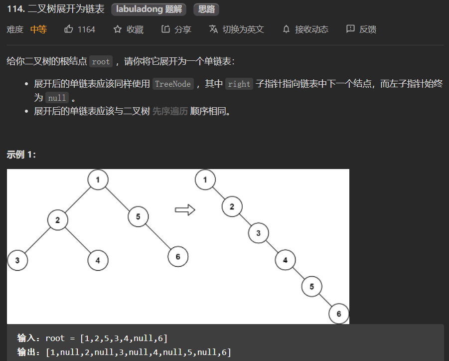The width and height of the screenshot is (449, 361).
Task: Click the 反馈 feedback label
Action: click(x=368, y=29)
